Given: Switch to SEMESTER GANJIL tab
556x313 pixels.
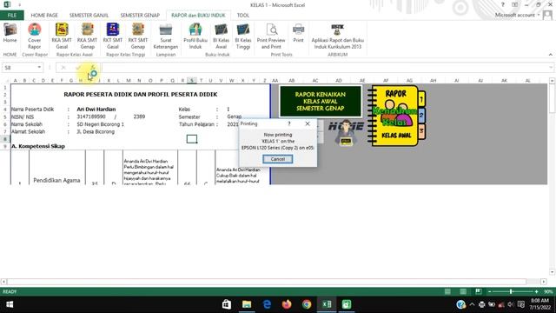Looking at the screenshot, I should (x=89, y=16).
